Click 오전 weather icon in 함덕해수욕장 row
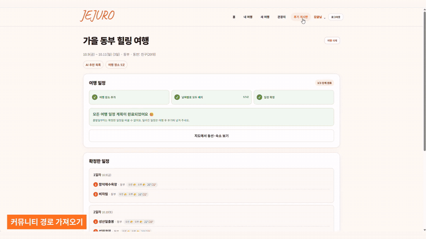426x239 pixels. [x=135, y=185]
